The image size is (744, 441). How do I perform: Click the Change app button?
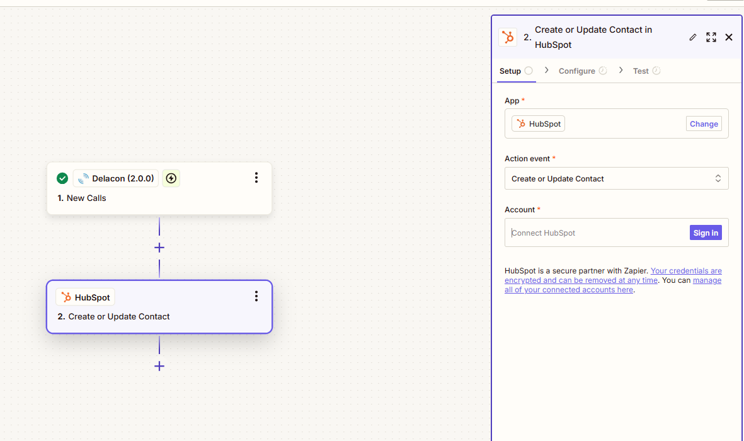pyautogui.click(x=704, y=124)
